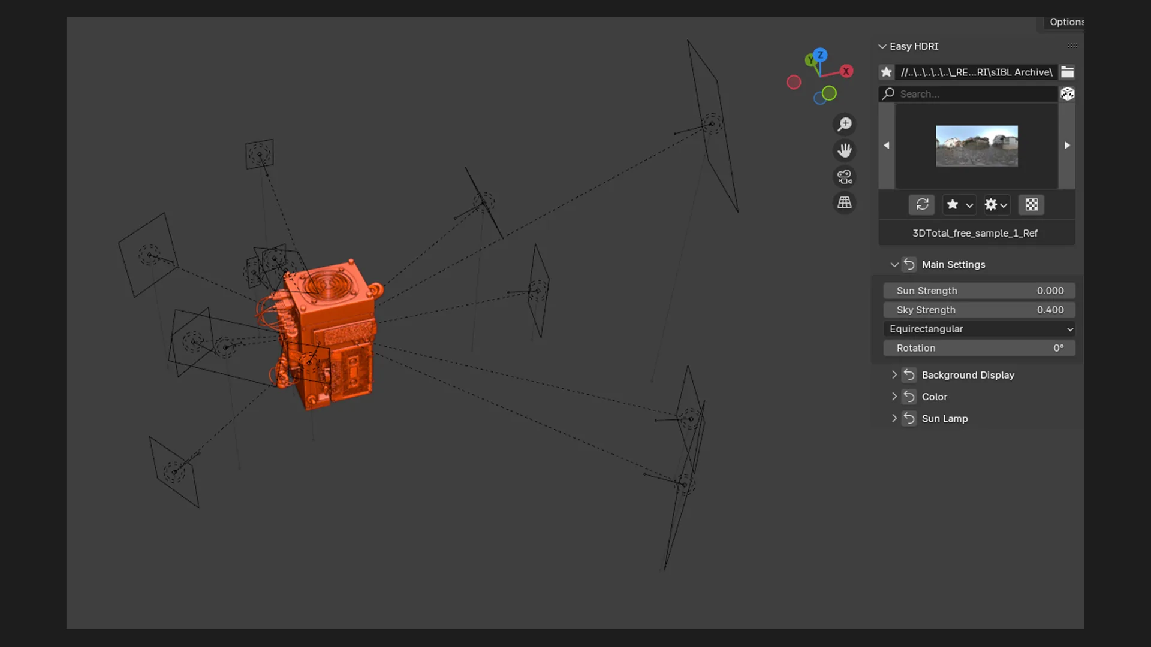Toggle the camera view icon

point(845,177)
